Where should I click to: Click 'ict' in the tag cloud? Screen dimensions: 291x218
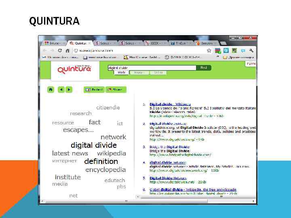pos(120,123)
